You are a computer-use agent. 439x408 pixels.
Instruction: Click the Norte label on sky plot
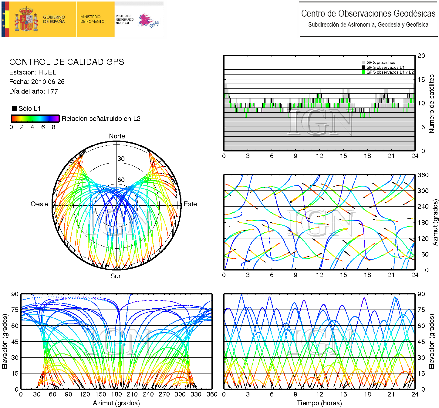pos(117,136)
